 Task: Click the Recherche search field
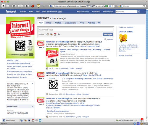pos(126,12)
